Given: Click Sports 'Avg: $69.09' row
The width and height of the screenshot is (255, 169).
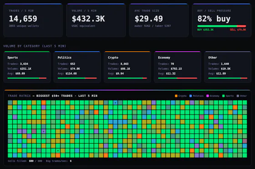Looking at the screenshot, I should click(16, 74).
